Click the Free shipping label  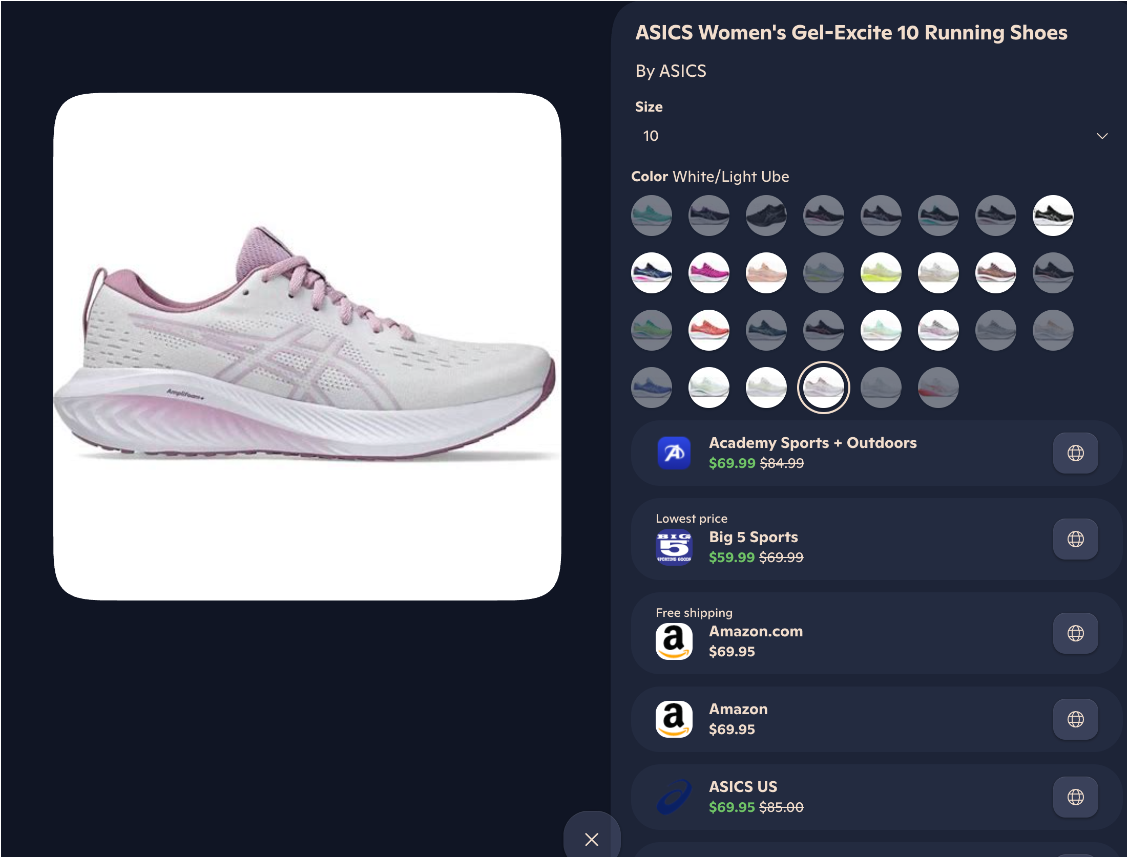tap(694, 613)
